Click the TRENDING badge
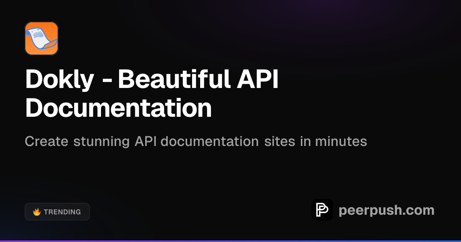 (57, 212)
